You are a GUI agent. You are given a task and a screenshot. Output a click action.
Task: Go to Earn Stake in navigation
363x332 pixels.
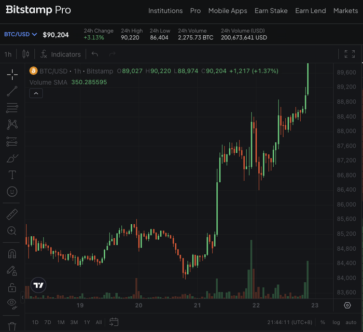[272, 11]
